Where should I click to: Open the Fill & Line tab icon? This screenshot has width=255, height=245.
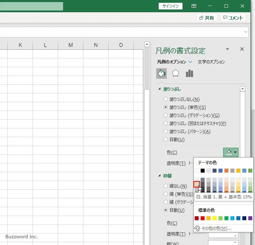click(x=161, y=73)
